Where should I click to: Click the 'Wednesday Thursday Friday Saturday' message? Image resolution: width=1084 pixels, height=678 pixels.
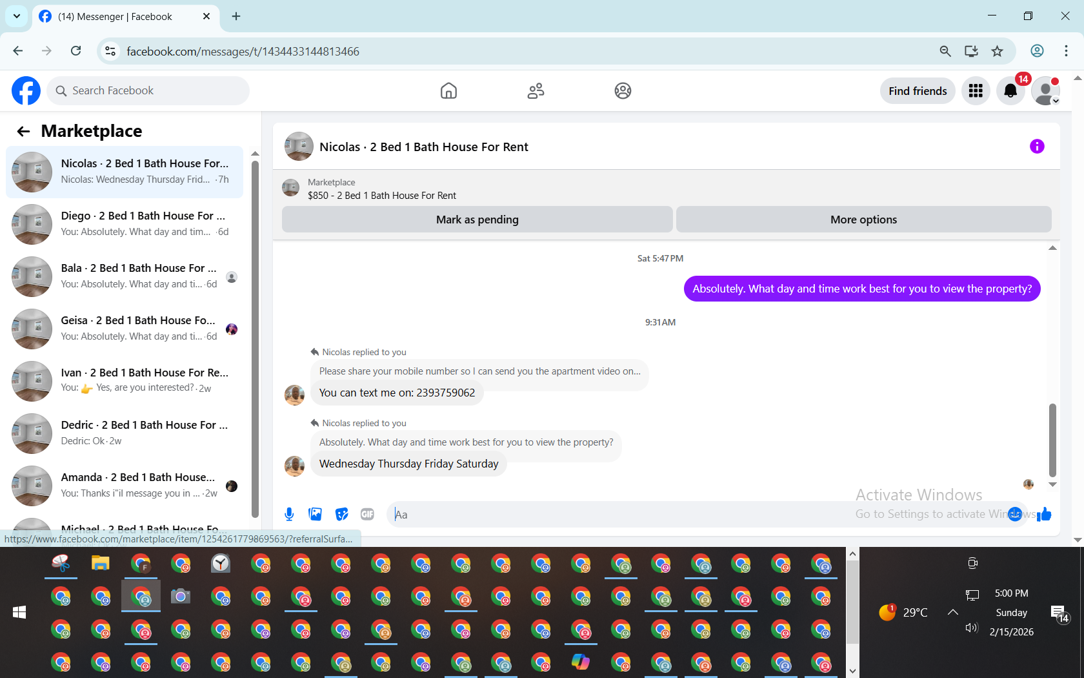[x=408, y=464]
